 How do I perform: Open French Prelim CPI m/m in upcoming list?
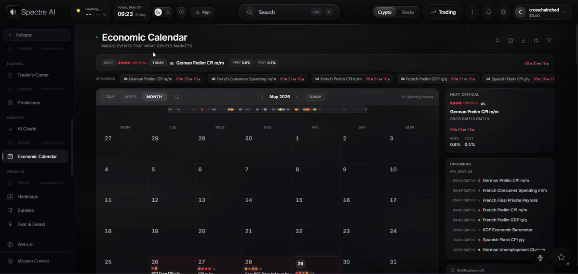499,210
